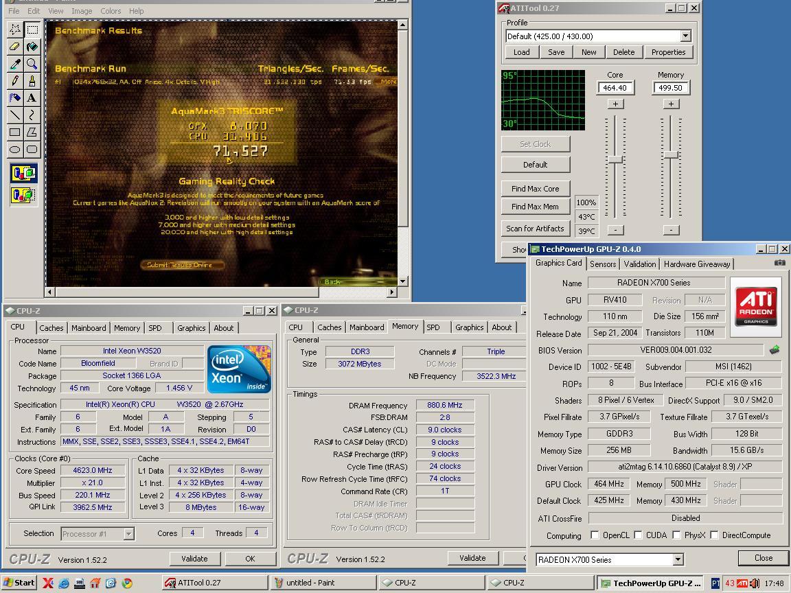Select the Text tool in Paint
Image resolution: width=791 pixels, height=593 pixels.
32,98
